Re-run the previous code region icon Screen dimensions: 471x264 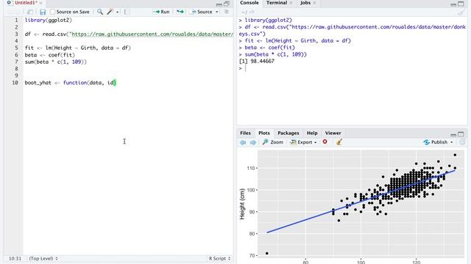click(x=180, y=12)
